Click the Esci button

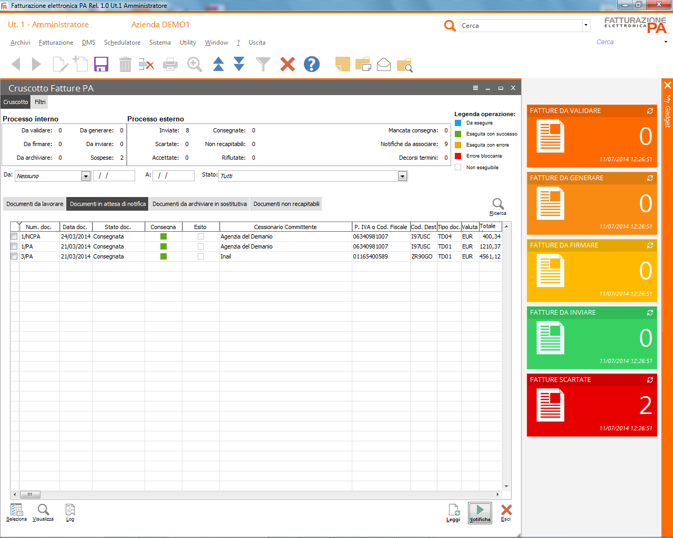[x=506, y=513]
